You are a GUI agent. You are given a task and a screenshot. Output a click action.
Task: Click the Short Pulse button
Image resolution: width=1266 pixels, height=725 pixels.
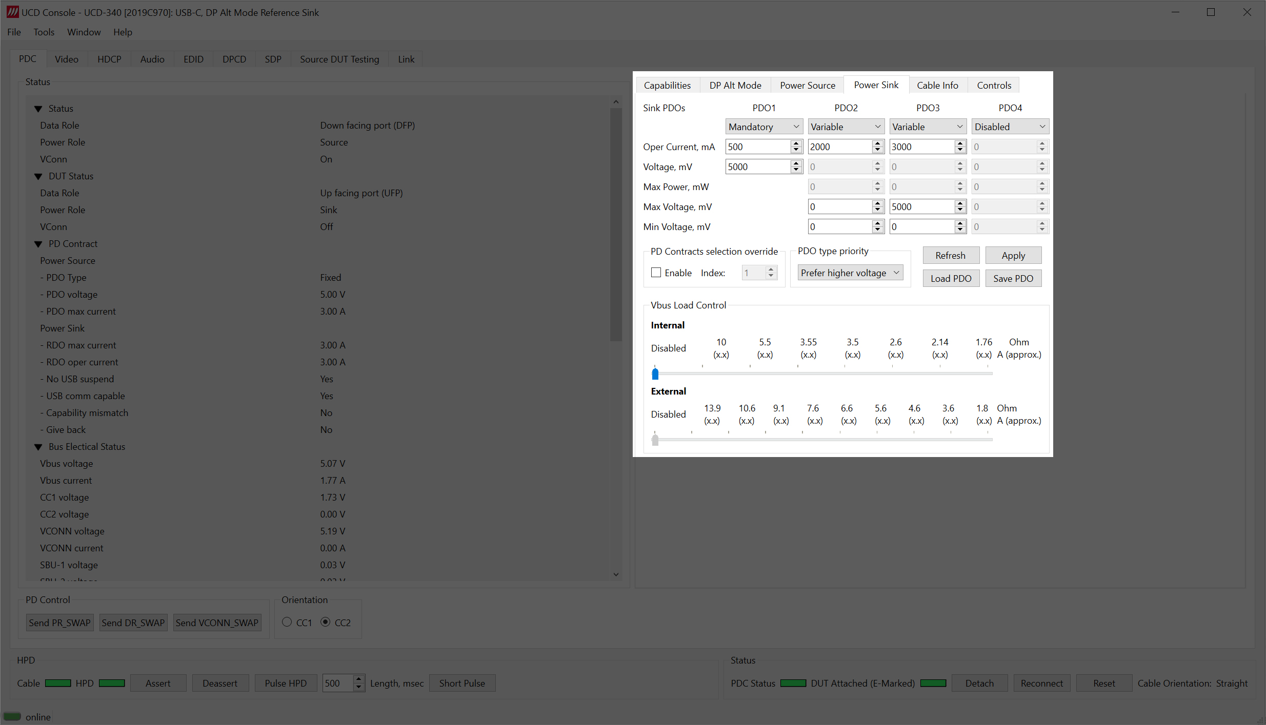462,683
